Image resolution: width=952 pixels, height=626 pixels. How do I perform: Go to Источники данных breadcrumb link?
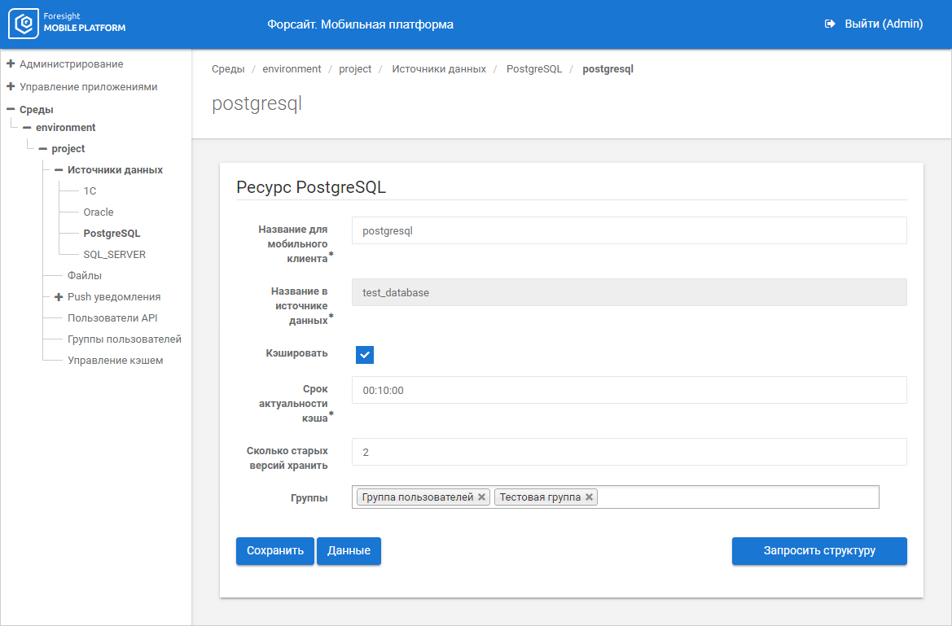coord(439,69)
